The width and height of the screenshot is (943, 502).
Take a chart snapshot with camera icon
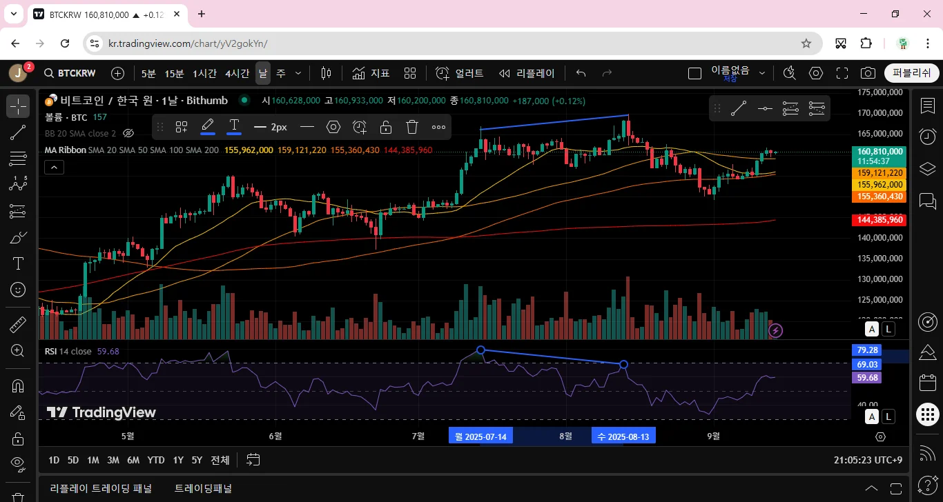(x=868, y=73)
